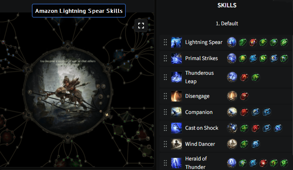
Task: Inspect the red support gem on Companion
Action: tap(244, 112)
